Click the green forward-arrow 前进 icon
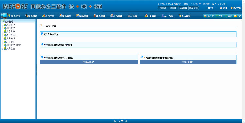The image size is (245, 123). [x=226, y=16]
